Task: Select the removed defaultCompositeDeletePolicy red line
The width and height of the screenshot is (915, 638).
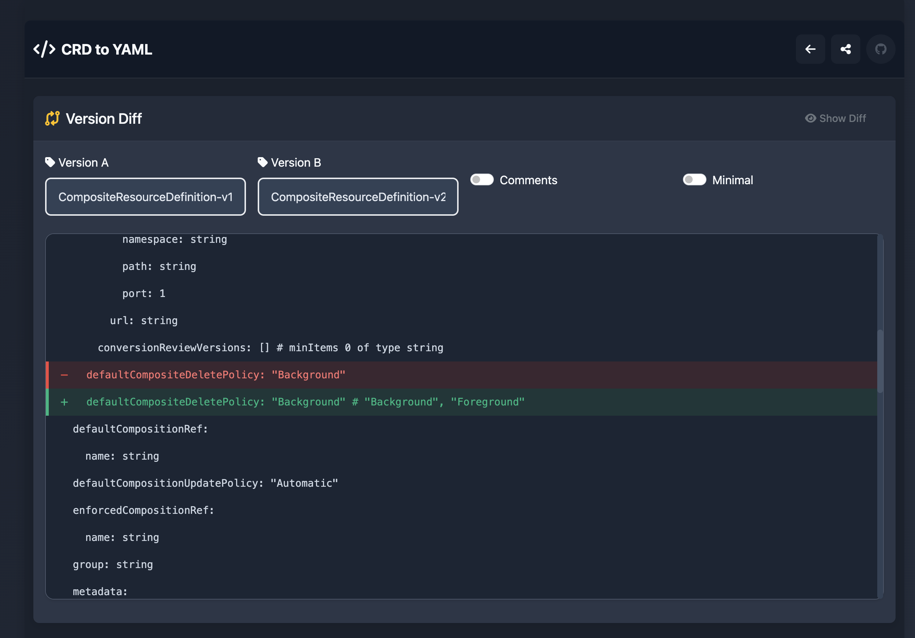Action: (462, 375)
